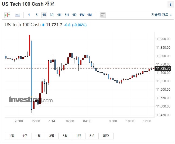Click the 22:00 time axis label
Screen dimensions: 175x144
coord(36,121)
